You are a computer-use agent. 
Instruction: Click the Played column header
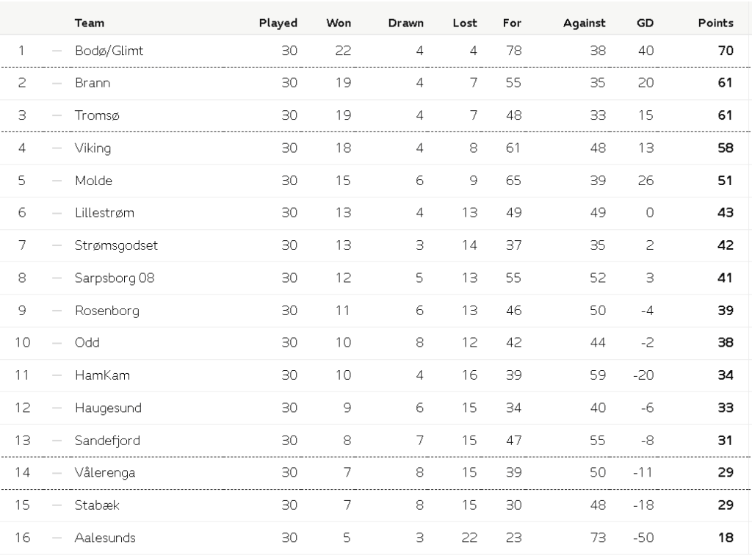point(278,23)
